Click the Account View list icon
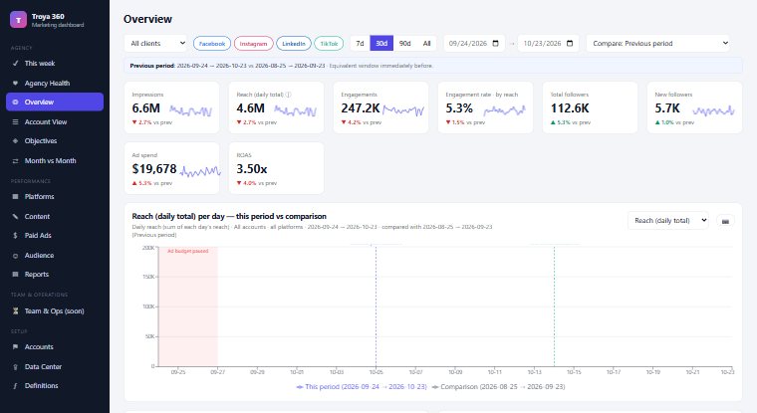The height and width of the screenshot is (413, 757). pos(16,122)
